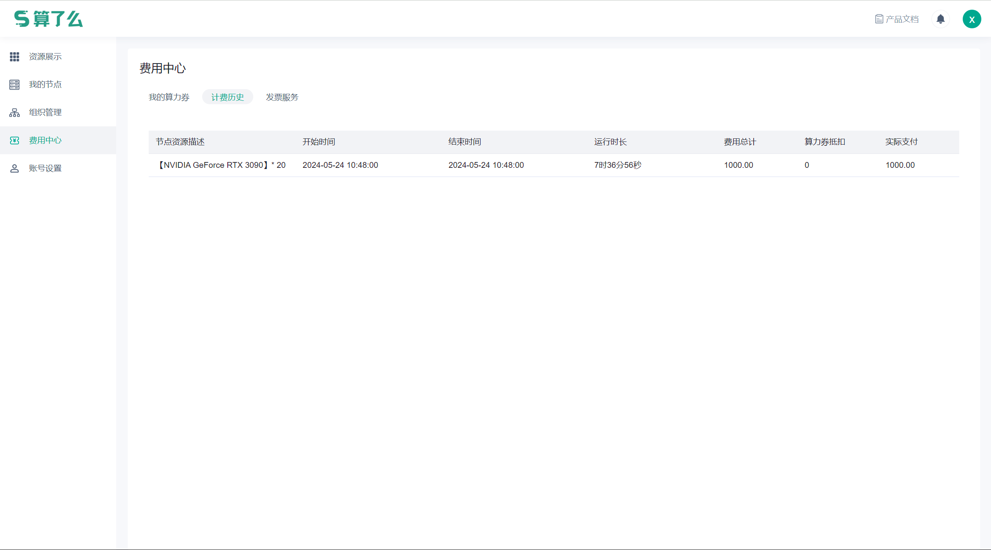Image resolution: width=991 pixels, height=550 pixels.
Task: Click the 节点资源描述 column header
Action: (180, 142)
